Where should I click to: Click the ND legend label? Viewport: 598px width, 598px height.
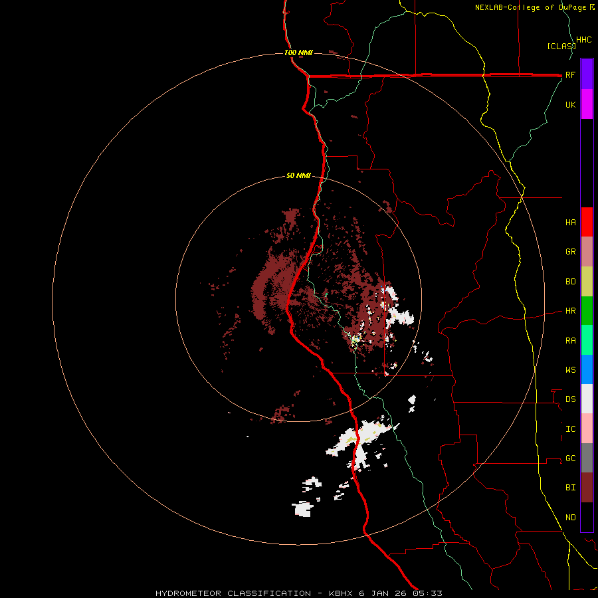571,518
